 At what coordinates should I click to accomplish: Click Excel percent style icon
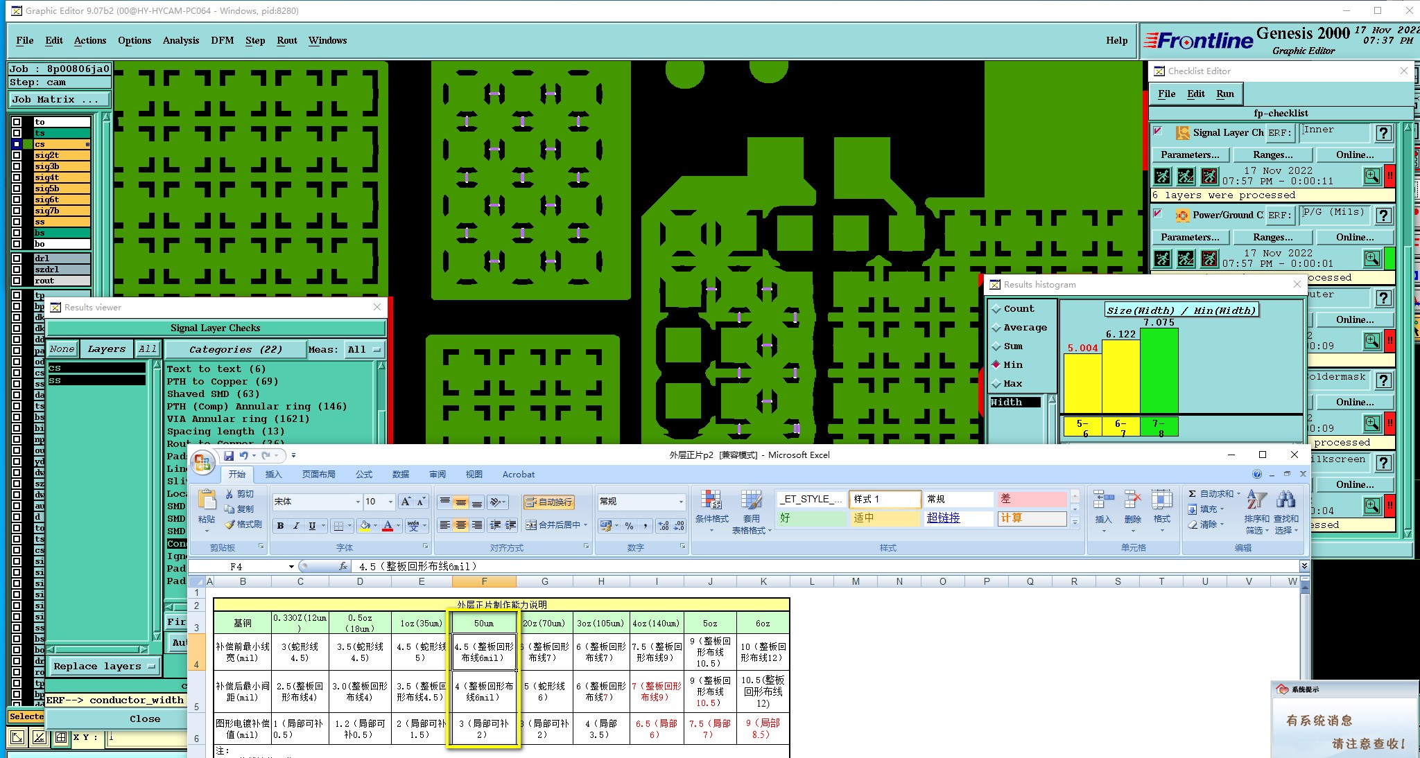tap(629, 526)
